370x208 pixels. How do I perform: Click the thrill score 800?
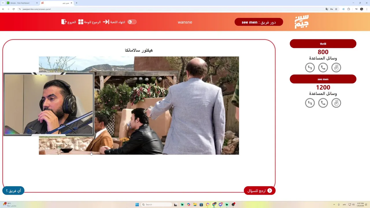tap(323, 52)
